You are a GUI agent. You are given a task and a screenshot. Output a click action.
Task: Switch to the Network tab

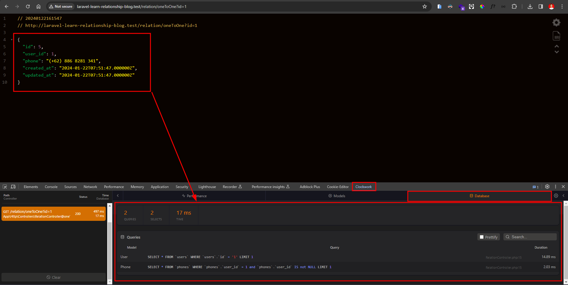pyautogui.click(x=90, y=187)
